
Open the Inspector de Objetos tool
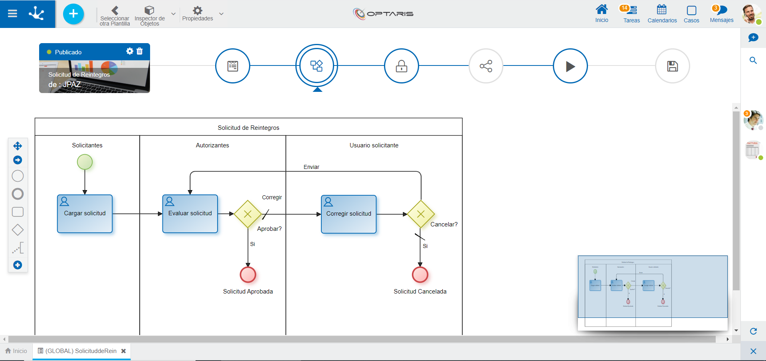(x=150, y=16)
